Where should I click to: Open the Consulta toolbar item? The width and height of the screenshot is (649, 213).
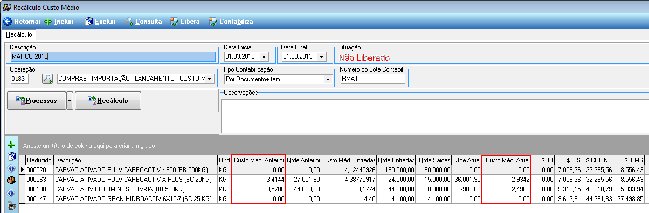(x=143, y=22)
